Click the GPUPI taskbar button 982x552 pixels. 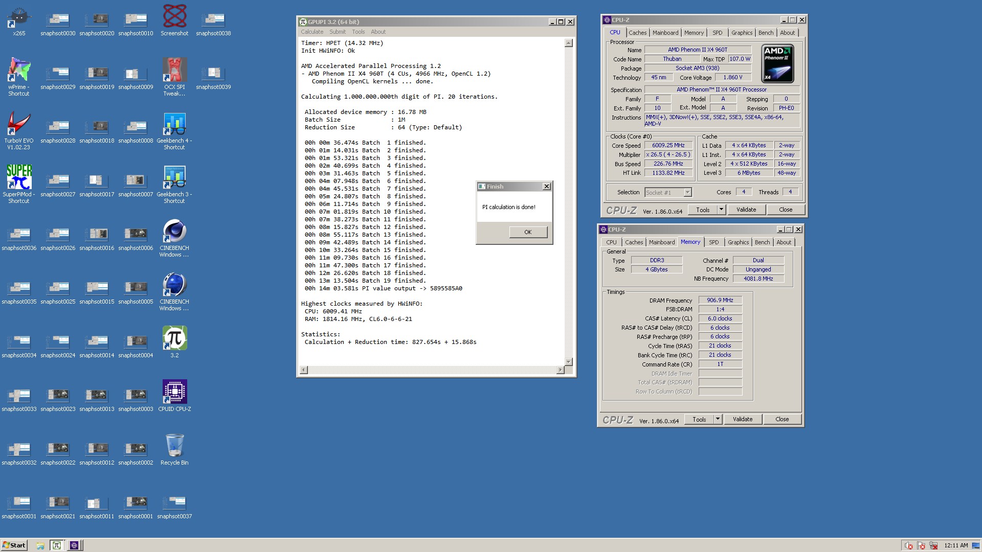point(57,545)
